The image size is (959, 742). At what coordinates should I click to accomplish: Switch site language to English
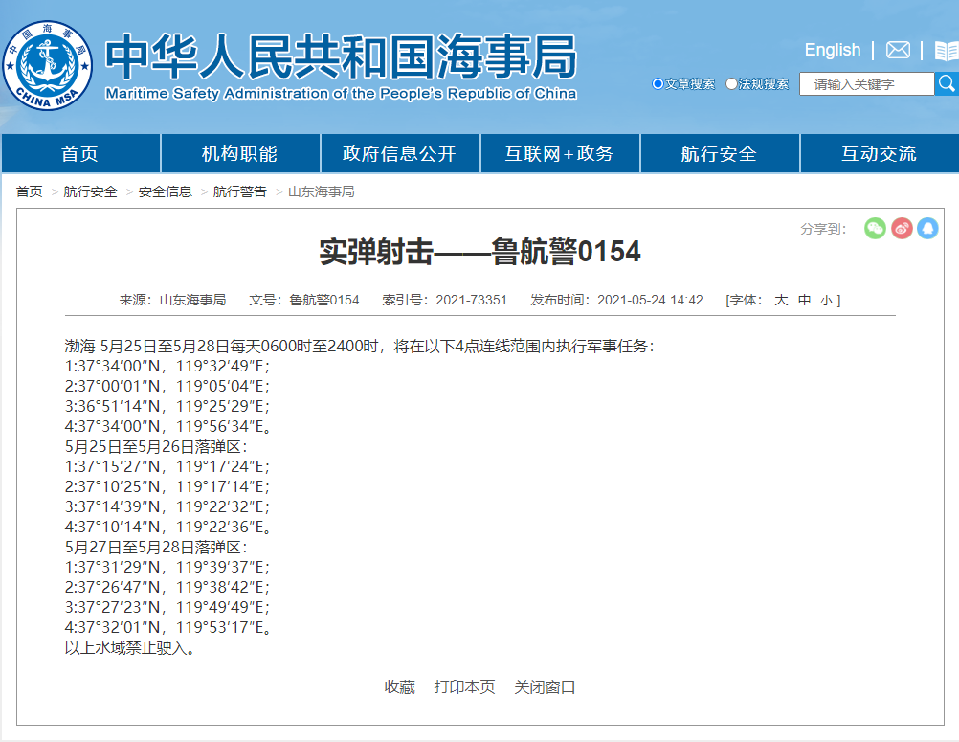832,50
